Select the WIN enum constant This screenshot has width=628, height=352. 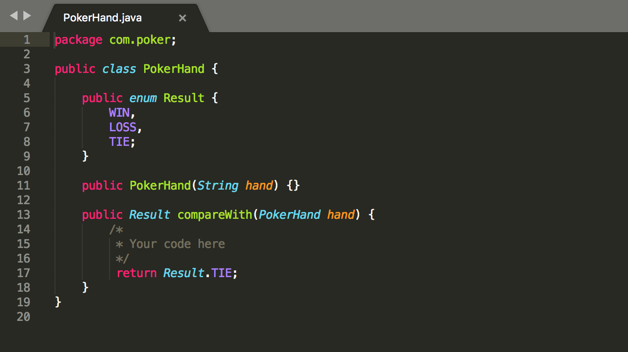pyautogui.click(x=120, y=112)
